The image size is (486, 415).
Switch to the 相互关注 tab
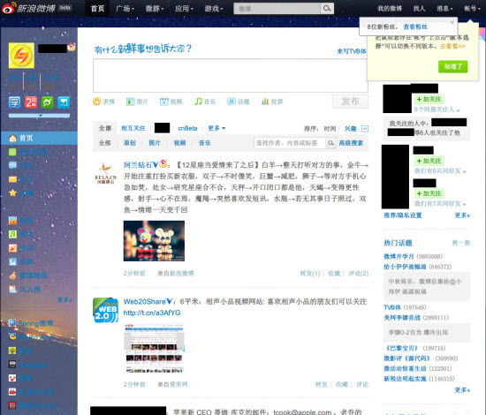click(x=133, y=128)
